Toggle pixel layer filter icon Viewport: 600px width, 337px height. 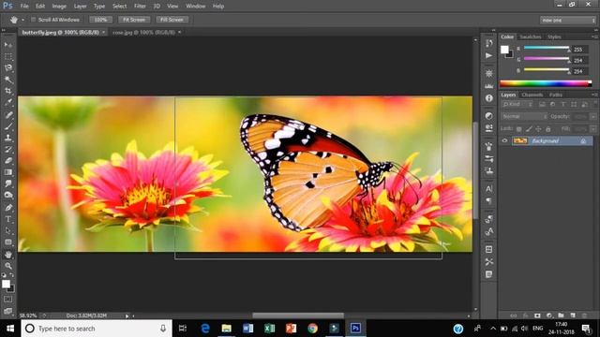click(x=542, y=104)
